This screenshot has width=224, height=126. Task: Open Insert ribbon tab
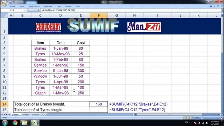(x=22, y=6)
